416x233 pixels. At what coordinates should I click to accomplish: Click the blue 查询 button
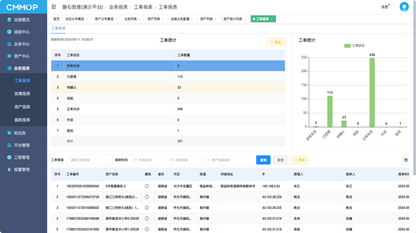263,160
